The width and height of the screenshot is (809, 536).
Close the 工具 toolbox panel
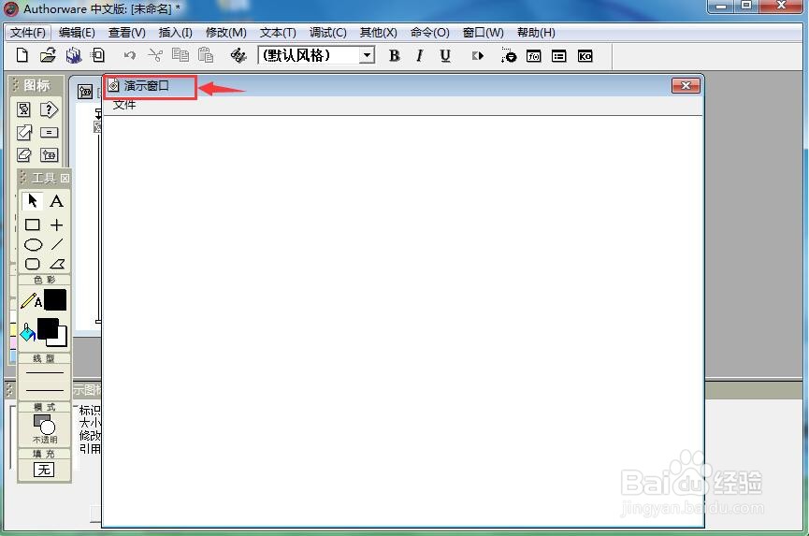pos(65,178)
